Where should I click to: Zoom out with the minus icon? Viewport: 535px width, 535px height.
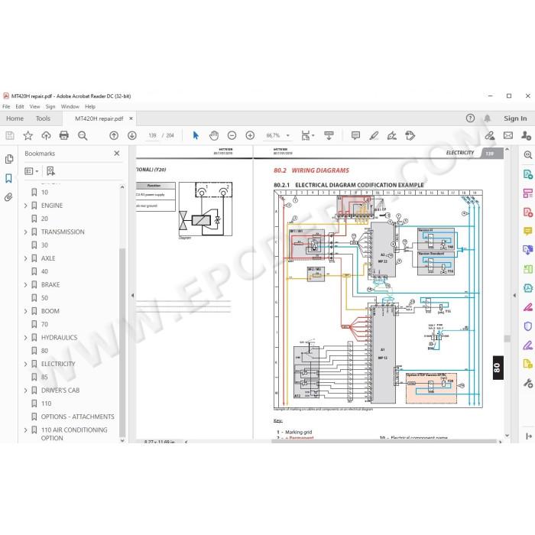point(232,135)
